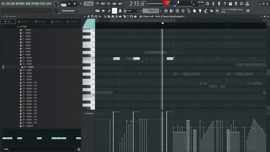Toggle typing keyboard to piano icon
Viewport: 270px width, 152px height.
click(x=97, y=11)
